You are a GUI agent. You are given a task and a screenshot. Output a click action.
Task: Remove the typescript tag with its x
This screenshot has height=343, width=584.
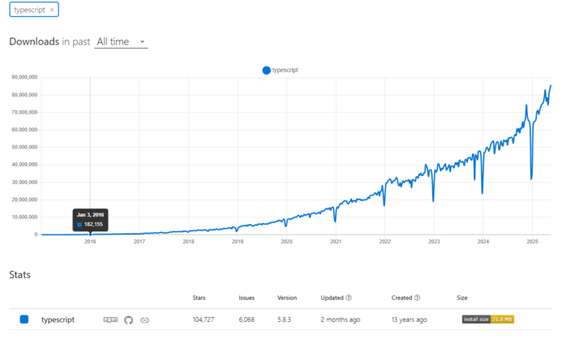[52, 10]
